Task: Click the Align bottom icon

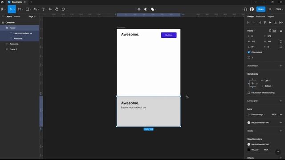Action: (276, 23)
